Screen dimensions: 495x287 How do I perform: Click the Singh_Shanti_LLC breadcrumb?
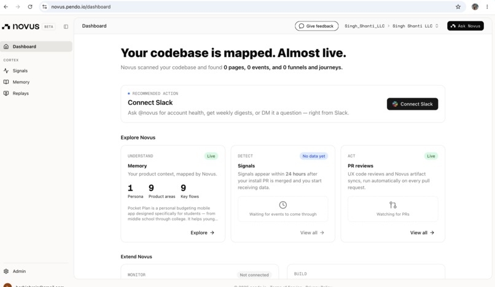coord(364,26)
